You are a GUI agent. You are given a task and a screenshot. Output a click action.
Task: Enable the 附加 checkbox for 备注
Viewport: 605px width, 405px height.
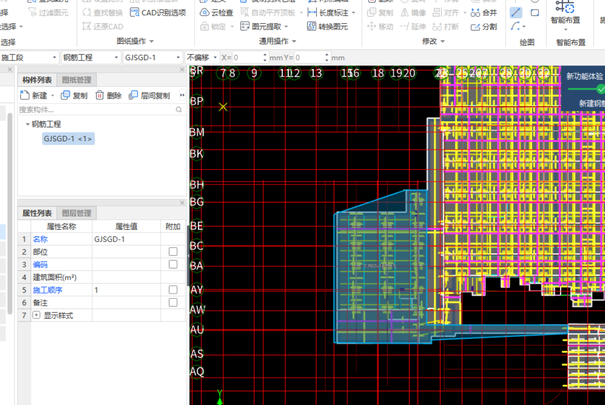coord(173,302)
